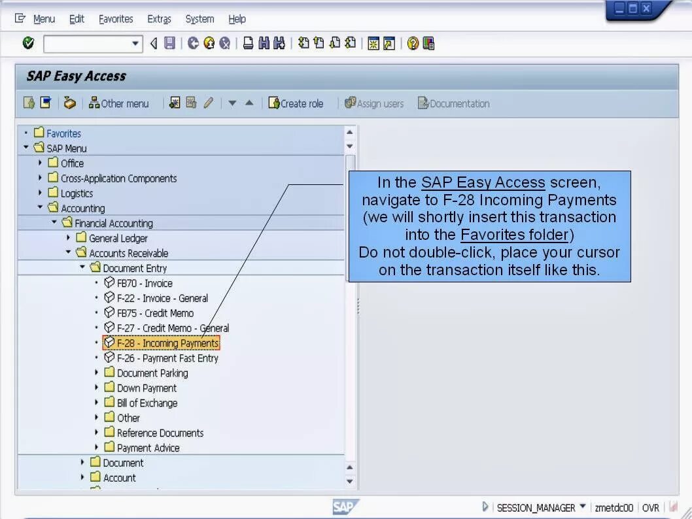Click the Assign users button

click(x=374, y=103)
